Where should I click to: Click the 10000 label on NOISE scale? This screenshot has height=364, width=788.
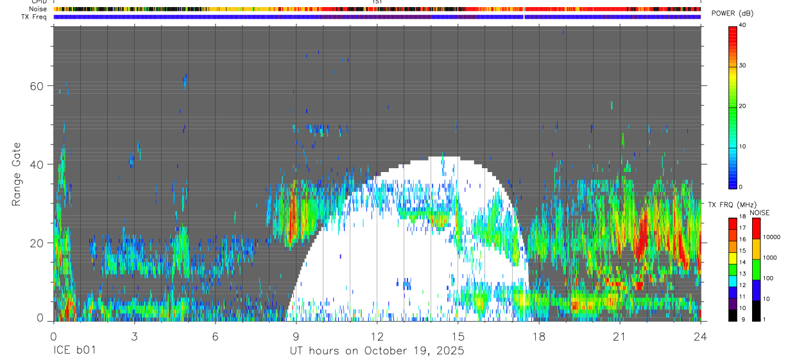click(x=771, y=237)
